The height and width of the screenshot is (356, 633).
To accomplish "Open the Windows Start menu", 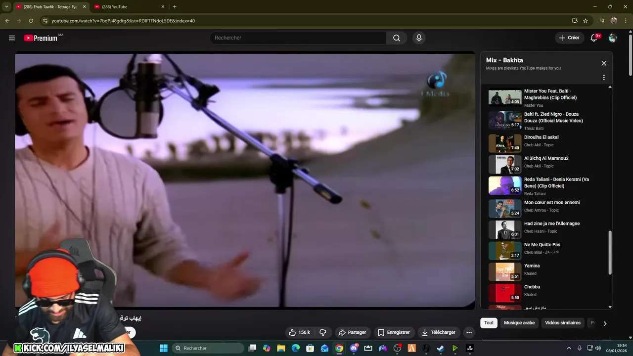I will [164, 348].
